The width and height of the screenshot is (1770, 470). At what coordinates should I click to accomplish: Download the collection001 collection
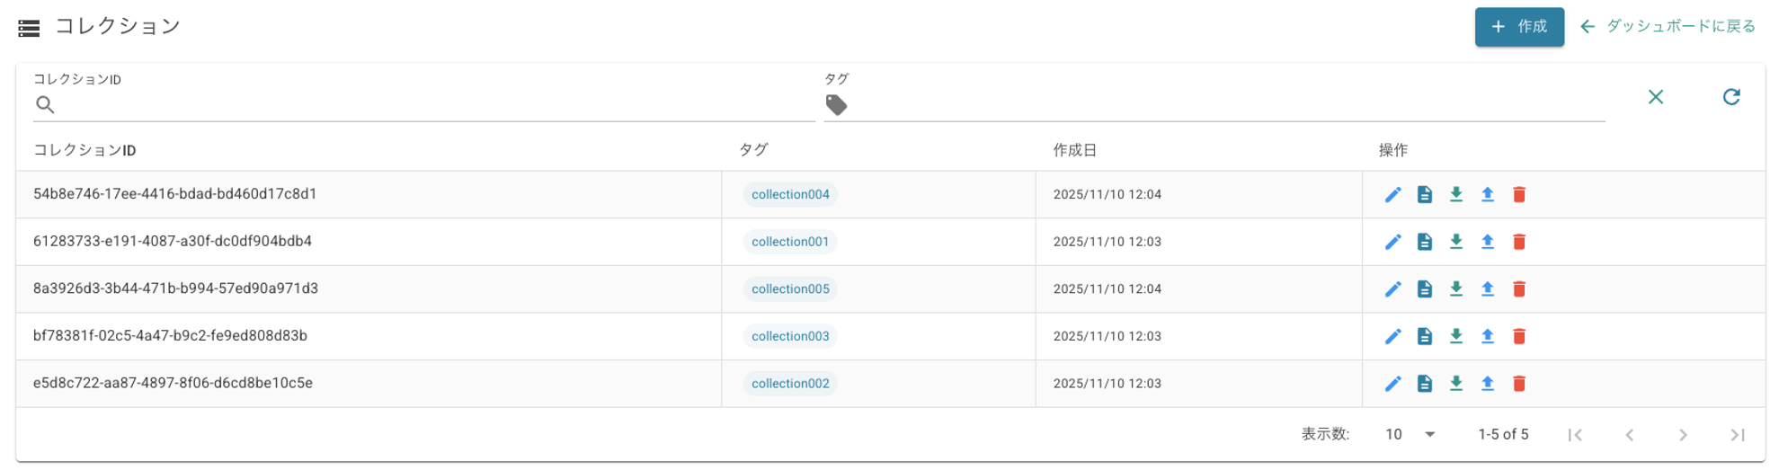point(1455,242)
